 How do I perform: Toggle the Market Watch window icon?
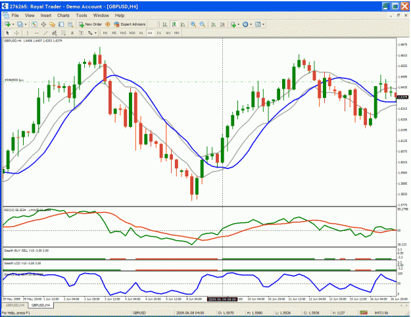pos(34,24)
